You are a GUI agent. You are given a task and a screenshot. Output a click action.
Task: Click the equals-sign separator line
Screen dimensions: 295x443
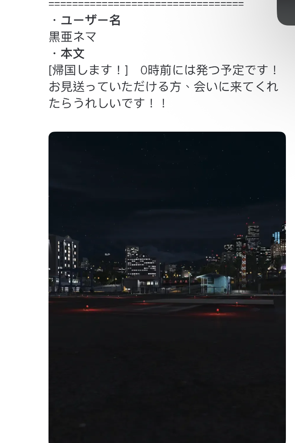[x=146, y=4]
